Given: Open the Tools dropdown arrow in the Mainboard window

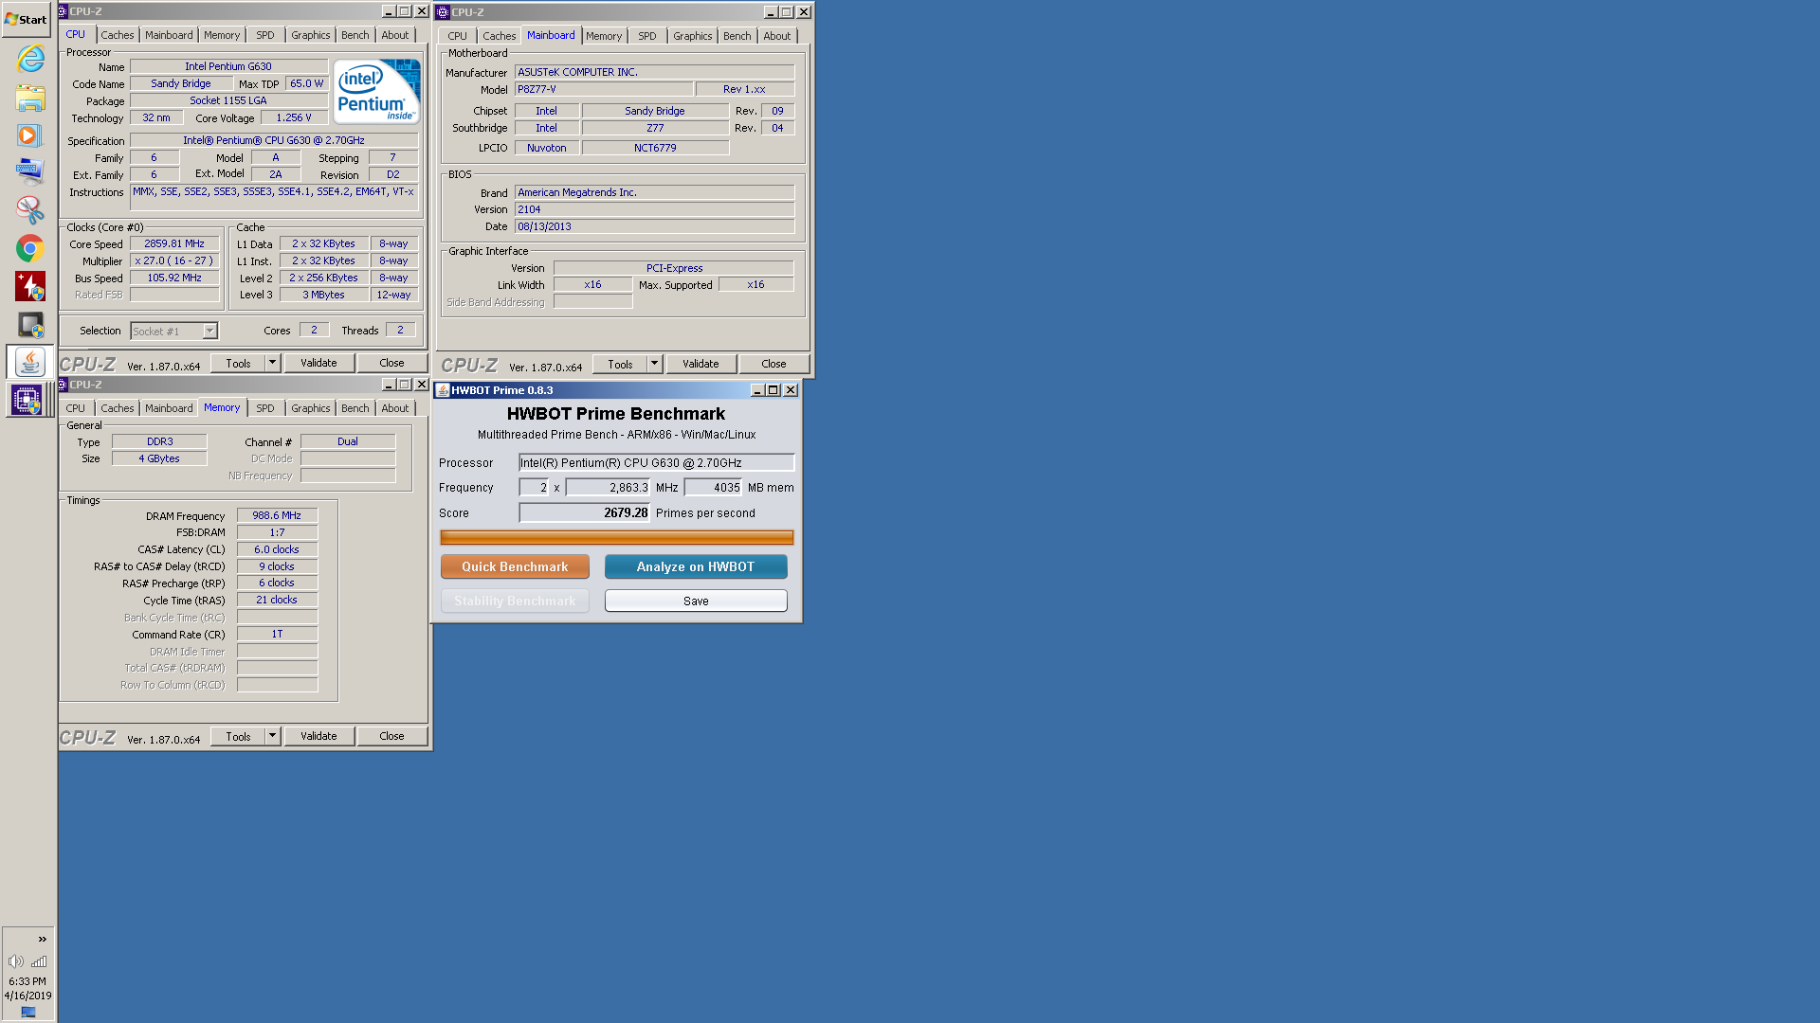Looking at the screenshot, I should pos(654,364).
